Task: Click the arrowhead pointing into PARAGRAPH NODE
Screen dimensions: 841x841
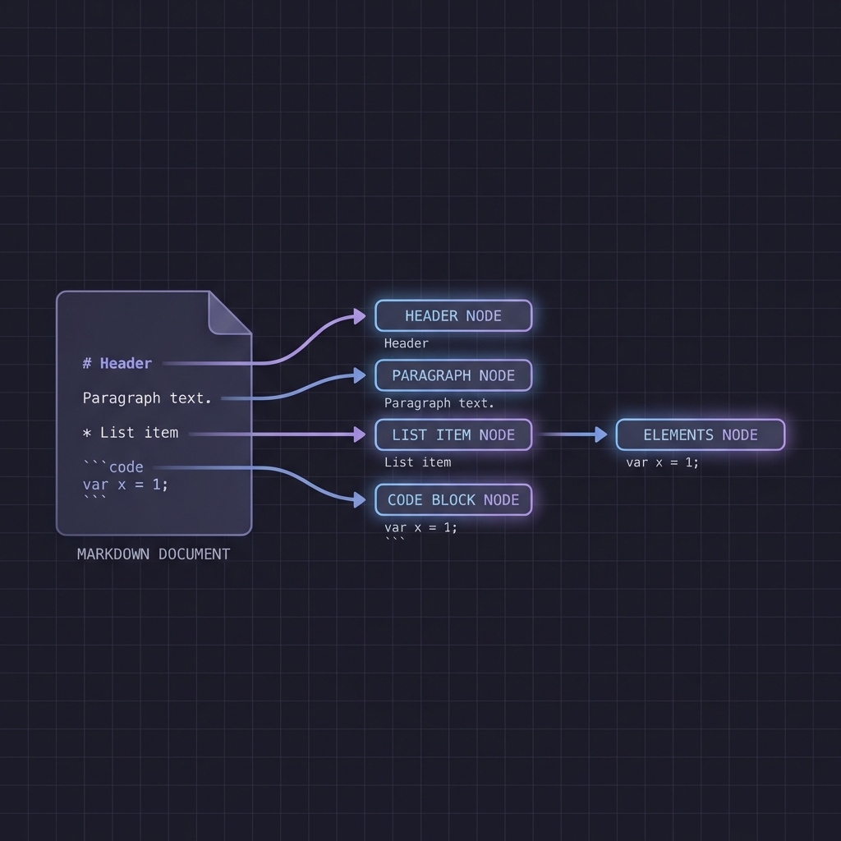Action: coord(359,375)
